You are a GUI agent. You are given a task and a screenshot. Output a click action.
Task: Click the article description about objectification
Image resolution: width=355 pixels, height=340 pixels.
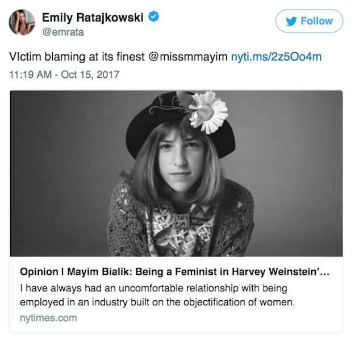pos(159,295)
